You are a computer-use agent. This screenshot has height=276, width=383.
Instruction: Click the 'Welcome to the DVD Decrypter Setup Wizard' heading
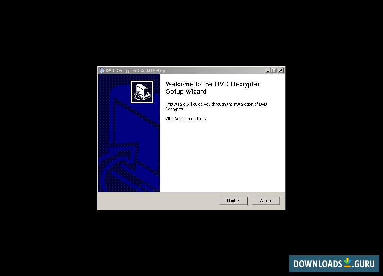point(213,88)
